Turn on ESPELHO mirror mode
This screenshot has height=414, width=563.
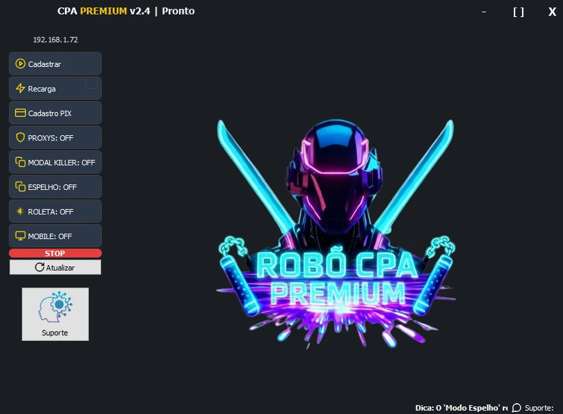(x=55, y=187)
